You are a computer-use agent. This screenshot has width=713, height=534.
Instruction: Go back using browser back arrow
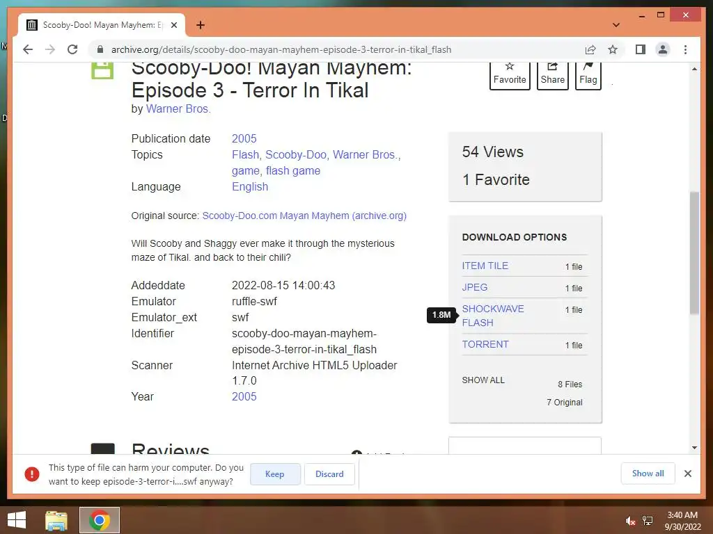click(x=28, y=49)
